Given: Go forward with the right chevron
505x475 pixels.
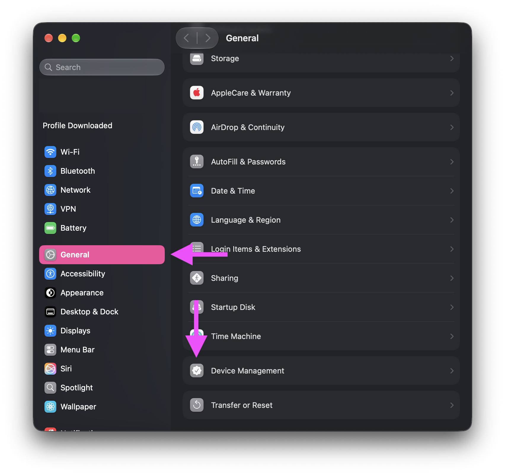Looking at the screenshot, I should point(208,38).
